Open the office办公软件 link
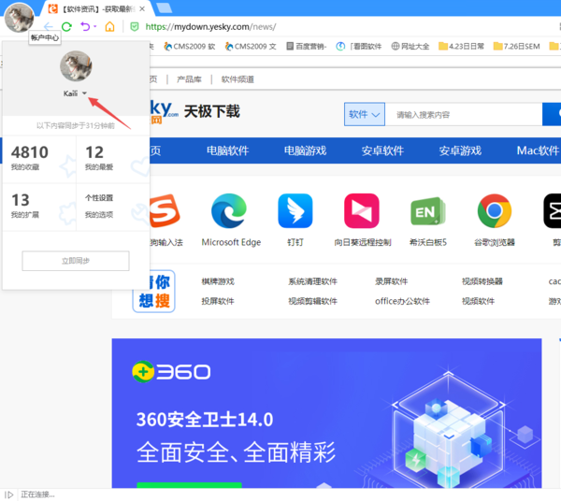This screenshot has height=501, width=561. pos(402,301)
